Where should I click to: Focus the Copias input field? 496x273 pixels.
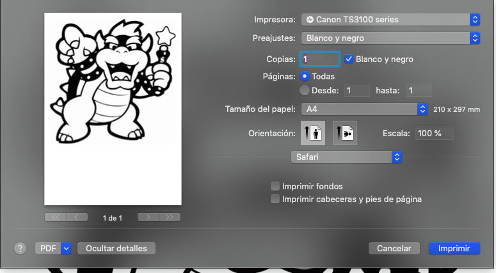point(320,59)
